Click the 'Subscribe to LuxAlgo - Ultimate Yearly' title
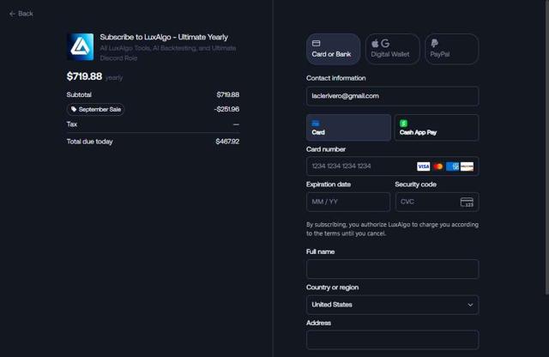Screen dimensions: 549x357 [164, 37]
